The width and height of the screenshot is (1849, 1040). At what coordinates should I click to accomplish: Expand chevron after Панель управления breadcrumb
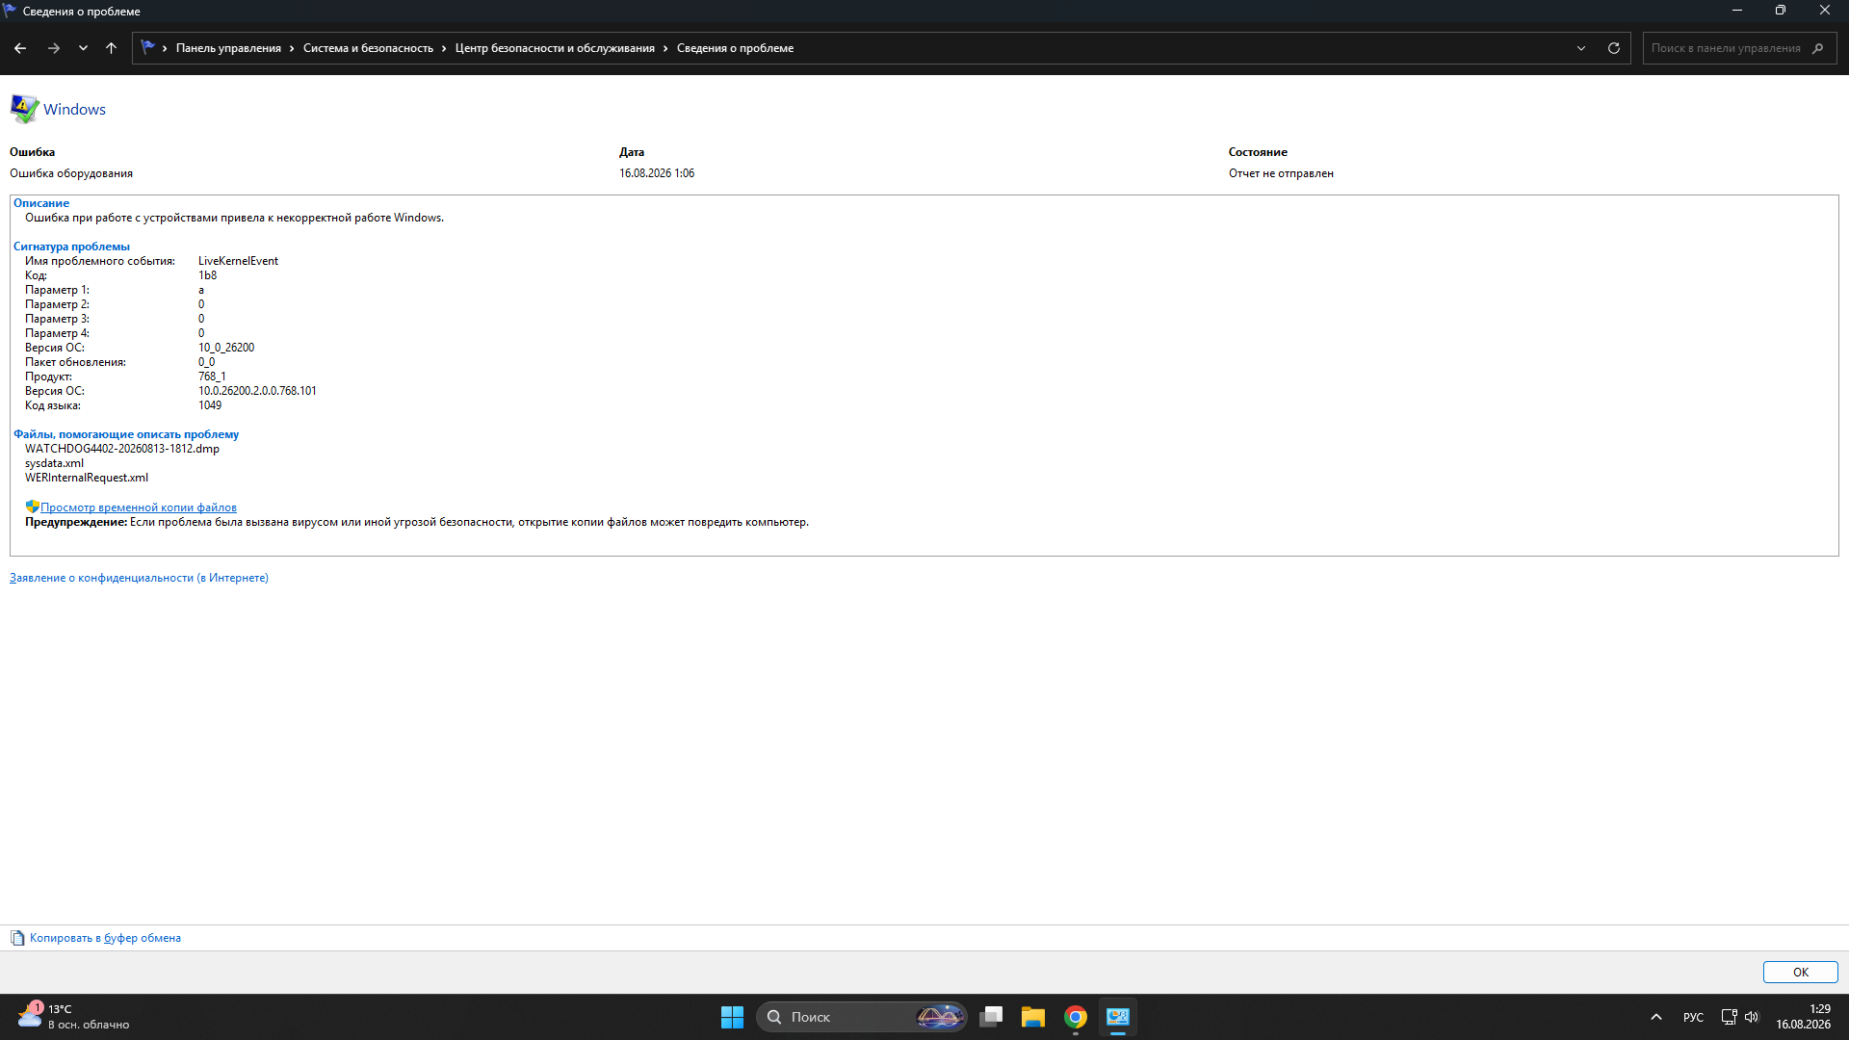point(292,48)
